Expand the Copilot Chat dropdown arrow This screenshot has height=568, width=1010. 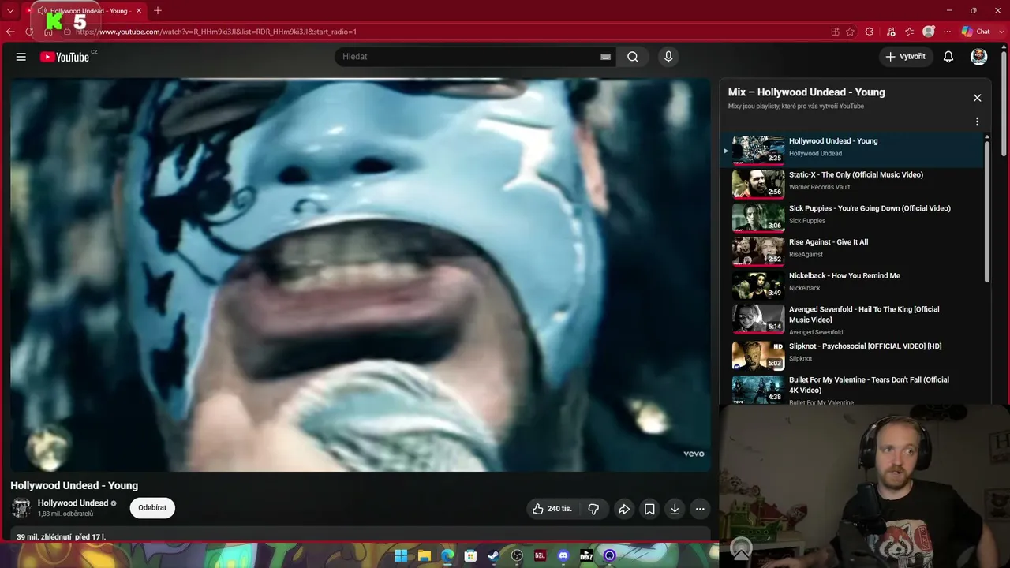[x=1001, y=32]
